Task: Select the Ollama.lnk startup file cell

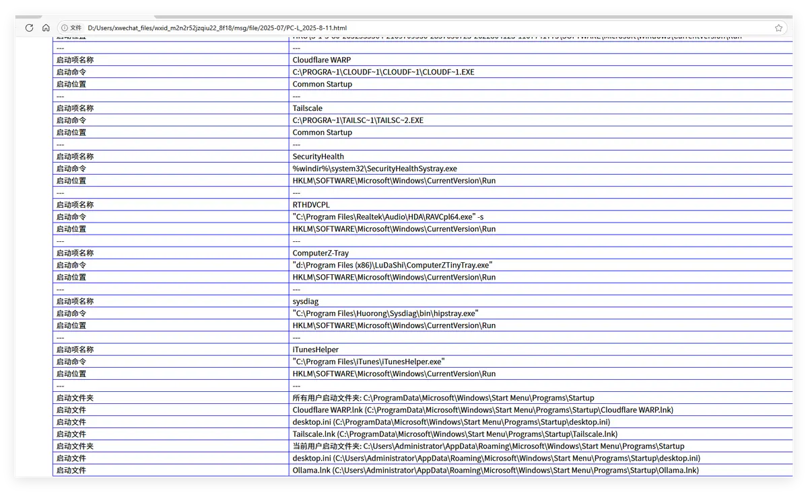Action: [541, 471]
